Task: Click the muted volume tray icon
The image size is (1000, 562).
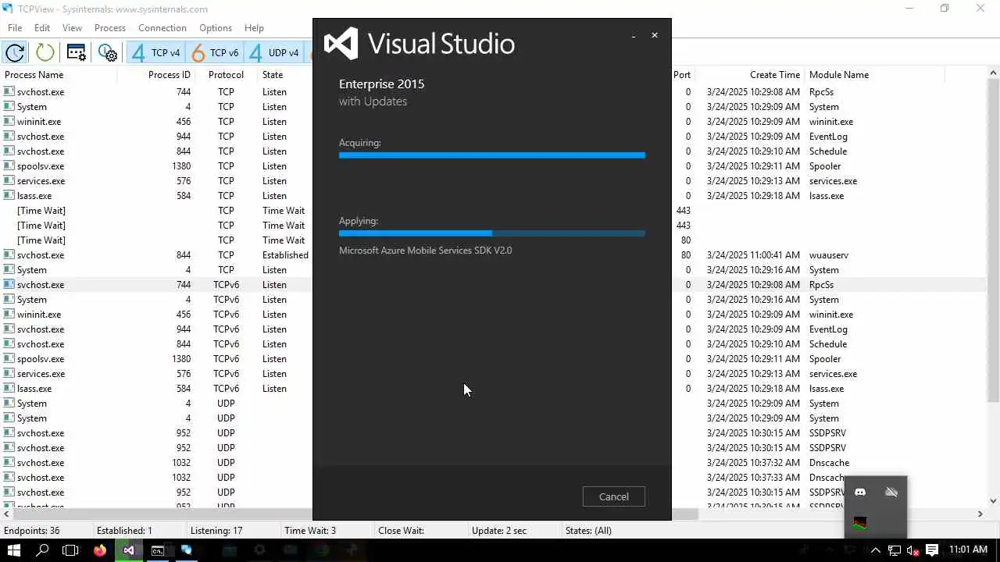Action: [912, 550]
